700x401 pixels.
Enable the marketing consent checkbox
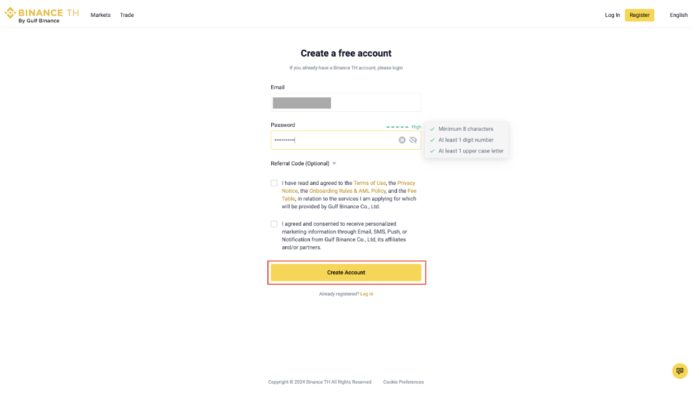[x=274, y=223]
